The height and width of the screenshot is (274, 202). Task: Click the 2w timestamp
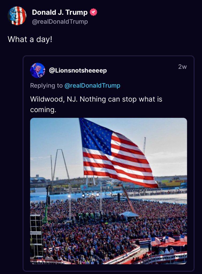pos(182,67)
